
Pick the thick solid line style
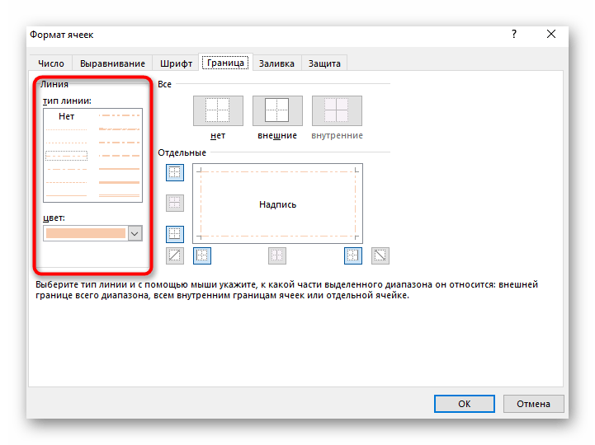click(x=119, y=182)
